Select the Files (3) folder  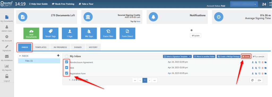coord(39,61)
